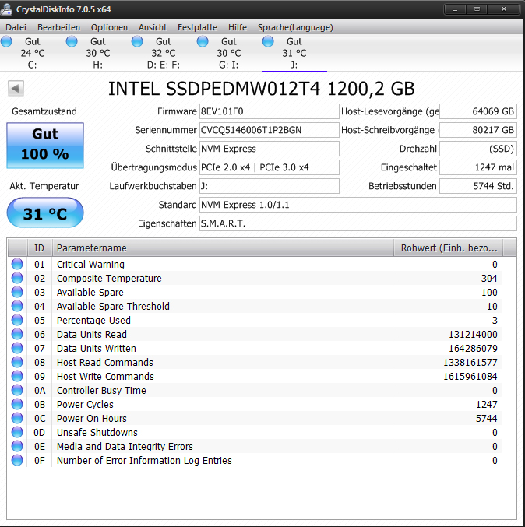Click the 31 °C temperature button
Viewport: 525px width, 527px height.
tap(45, 213)
